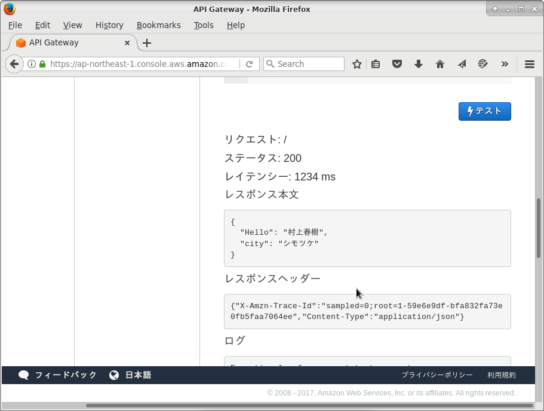Open the 日本語 language selector
Screen dimensions: 544x411
pyautogui.click(x=138, y=375)
